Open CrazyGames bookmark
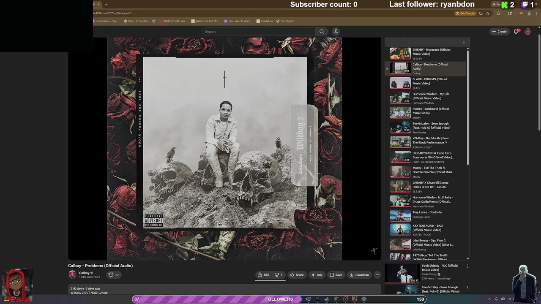Viewport: 541px width, 304px height. click(106, 21)
